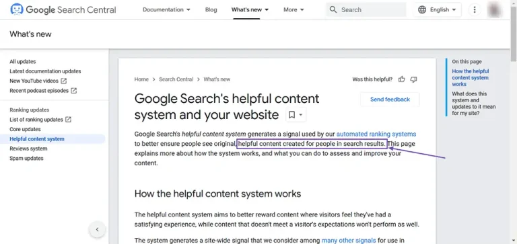This screenshot has height=244, width=517.
Task: Click the What's new page header title
Action: click(x=31, y=34)
